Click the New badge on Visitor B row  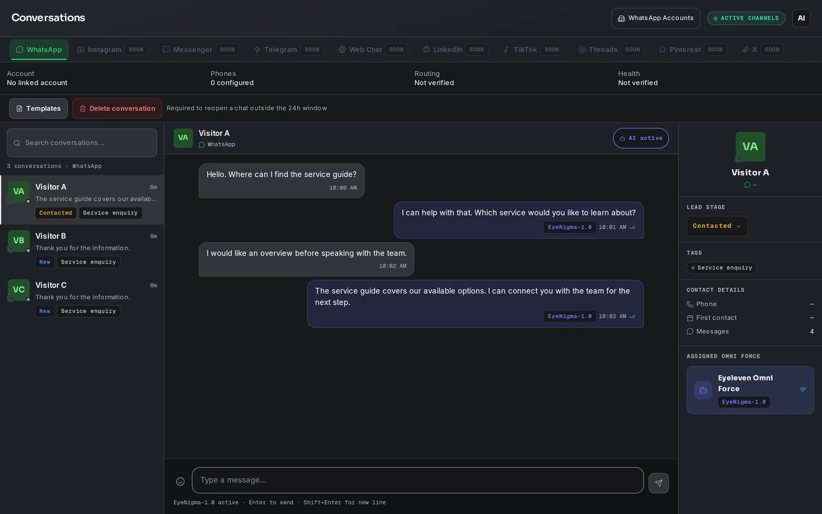point(45,262)
